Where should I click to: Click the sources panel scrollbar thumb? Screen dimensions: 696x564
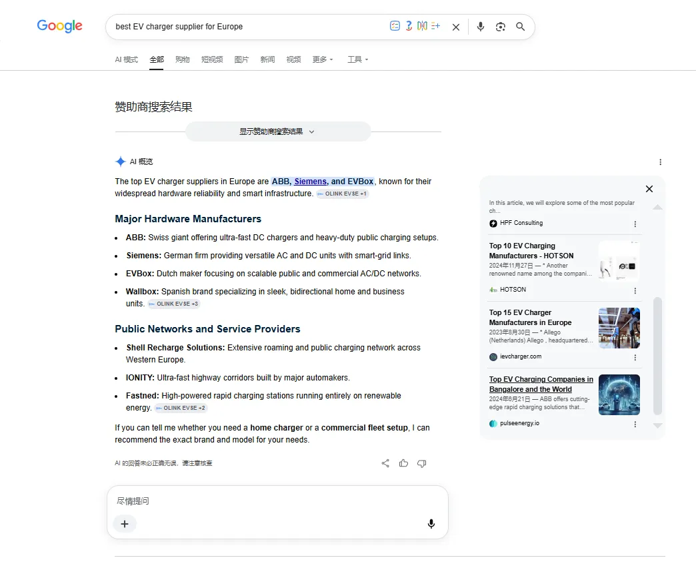pyautogui.click(x=657, y=356)
